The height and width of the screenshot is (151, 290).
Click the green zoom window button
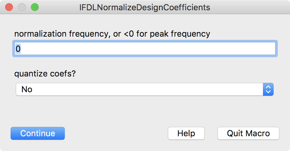[34, 7]
